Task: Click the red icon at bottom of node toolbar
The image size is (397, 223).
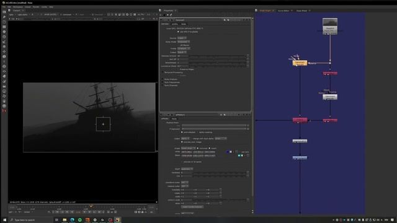Action: (4, 111)
